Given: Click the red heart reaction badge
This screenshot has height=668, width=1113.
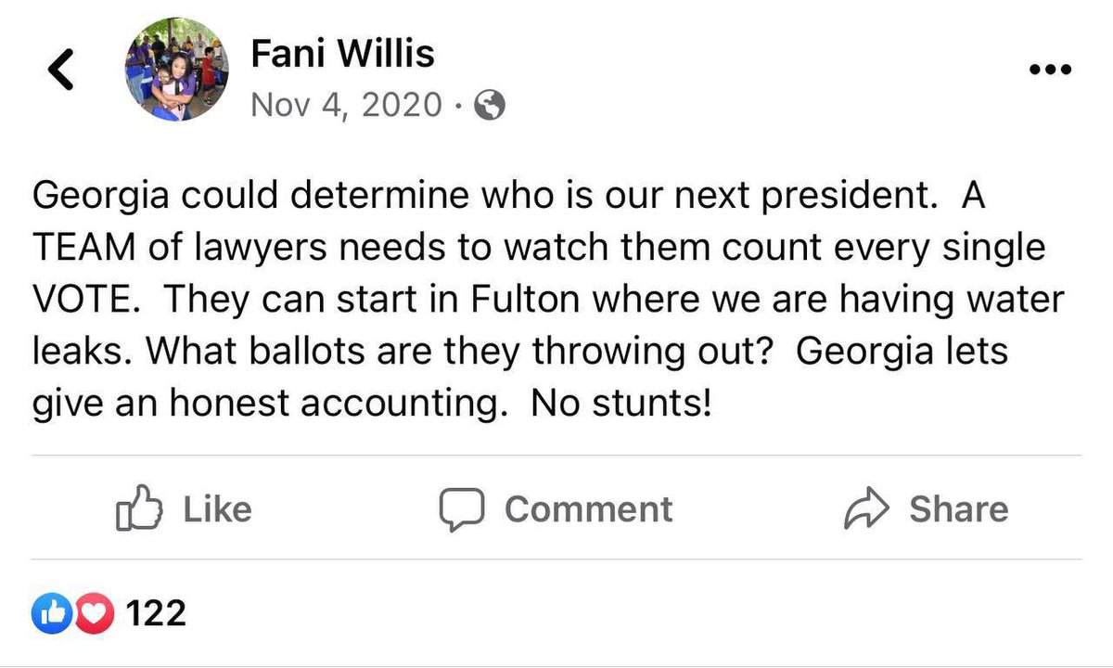Looking at the screenshot, I should 96,613.
